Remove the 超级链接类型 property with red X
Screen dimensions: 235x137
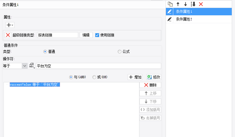click(8, 35)
